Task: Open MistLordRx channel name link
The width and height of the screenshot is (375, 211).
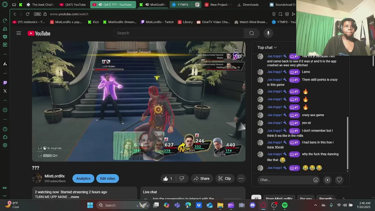Action: (x=54, y=176)
